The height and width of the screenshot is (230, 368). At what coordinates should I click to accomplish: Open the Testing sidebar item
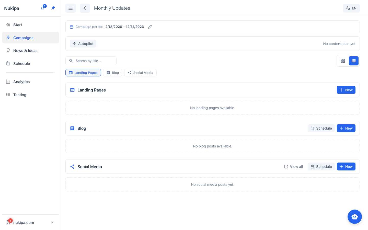pyautogui.click(x=20, y=95)
